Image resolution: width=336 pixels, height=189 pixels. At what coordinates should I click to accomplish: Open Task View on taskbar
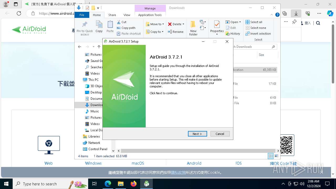point(95,184)
